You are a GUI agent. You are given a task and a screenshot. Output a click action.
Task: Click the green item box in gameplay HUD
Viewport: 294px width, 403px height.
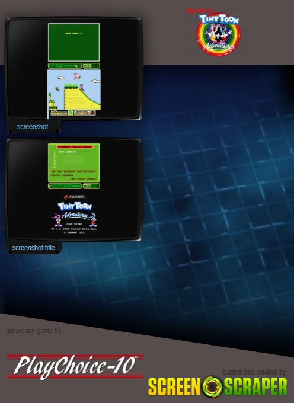point(71,113)
